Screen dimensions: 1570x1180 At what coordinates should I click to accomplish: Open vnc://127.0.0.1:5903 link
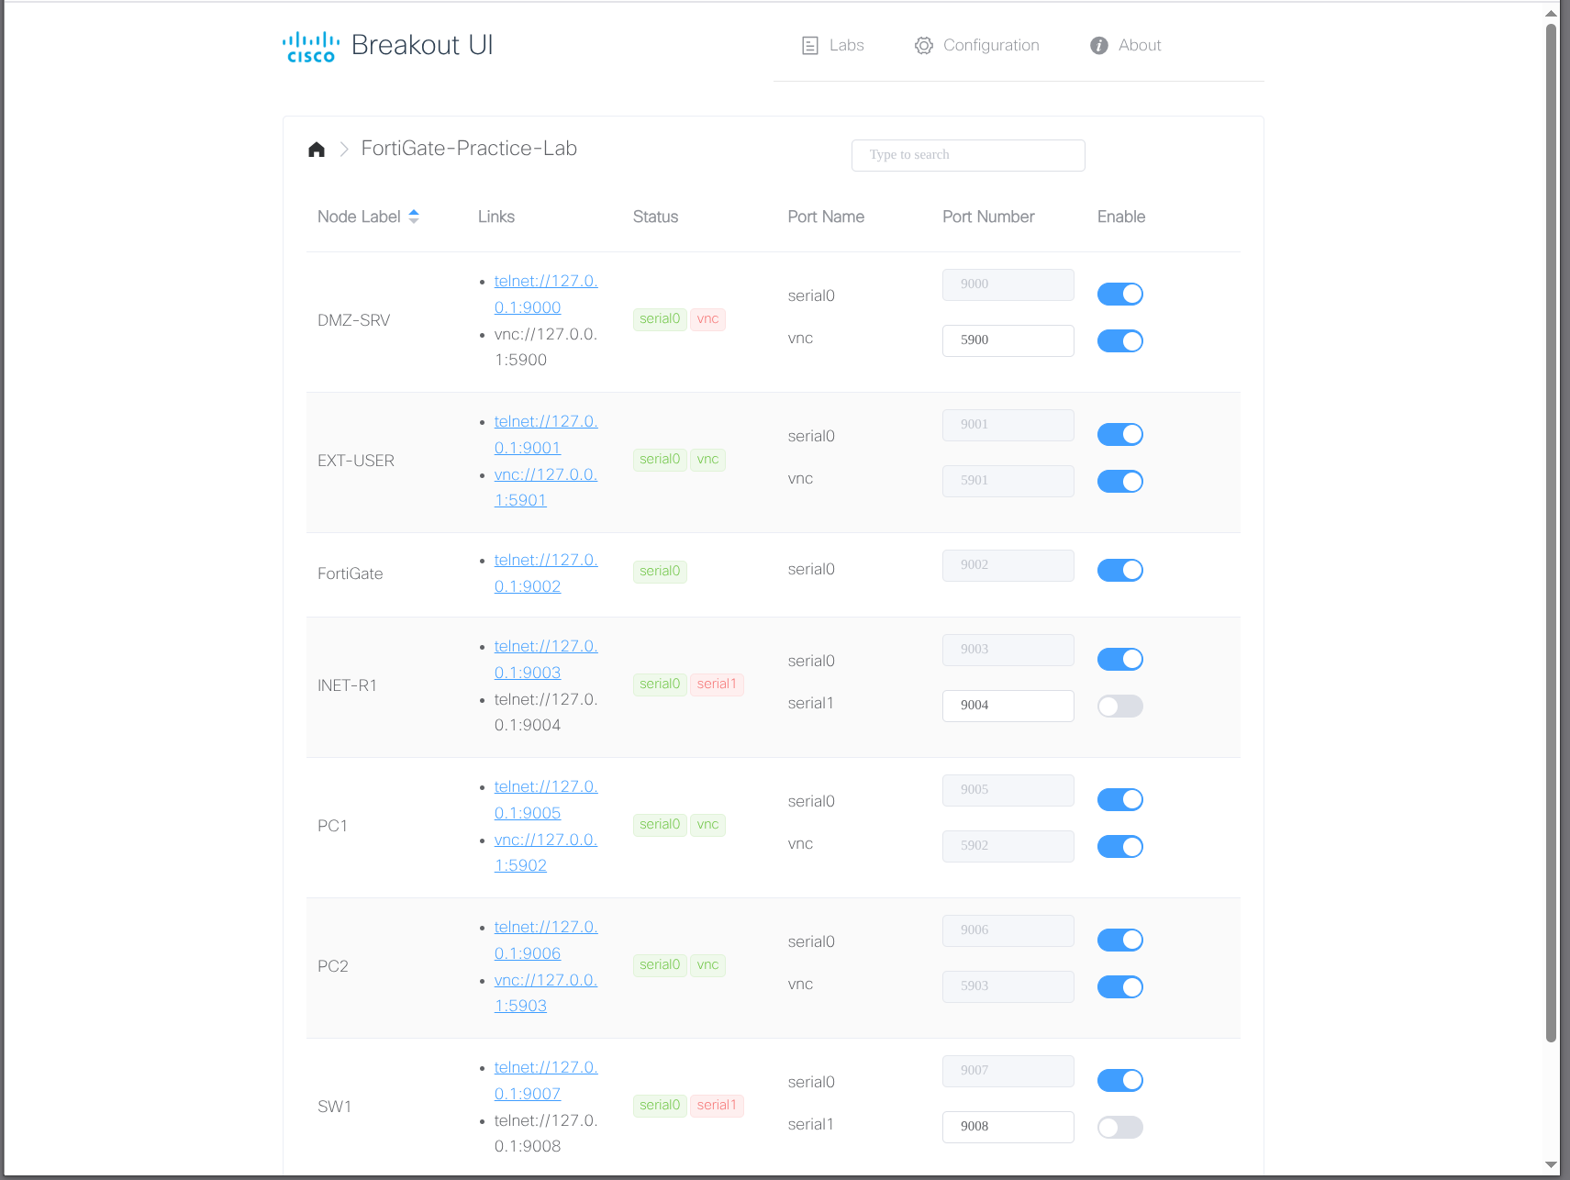tap(546, 993)
